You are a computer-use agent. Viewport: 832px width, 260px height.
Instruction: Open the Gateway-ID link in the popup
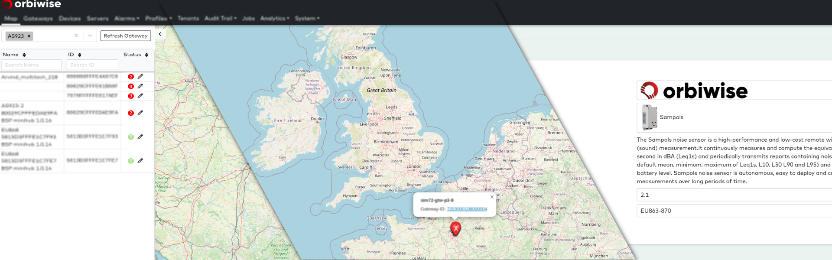(467, 209)
